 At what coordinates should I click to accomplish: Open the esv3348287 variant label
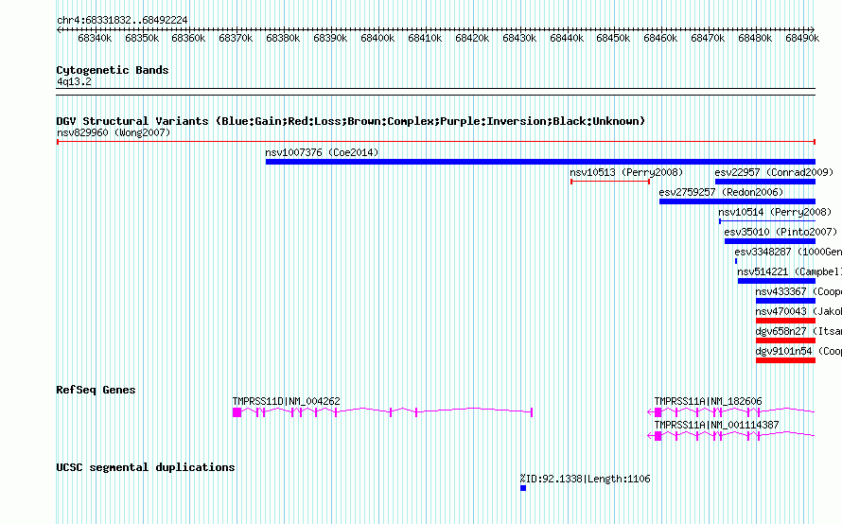click(x=788, y=252)
